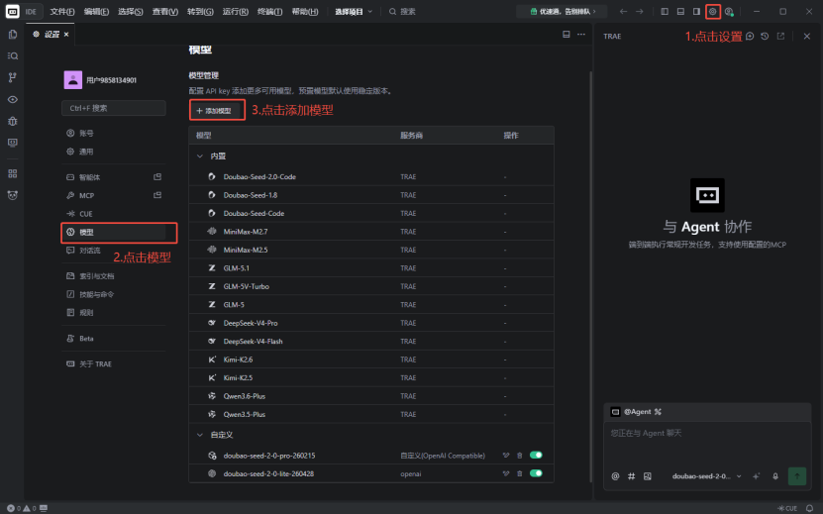Collapse the 内置 model group

click(x=200, y=155)
